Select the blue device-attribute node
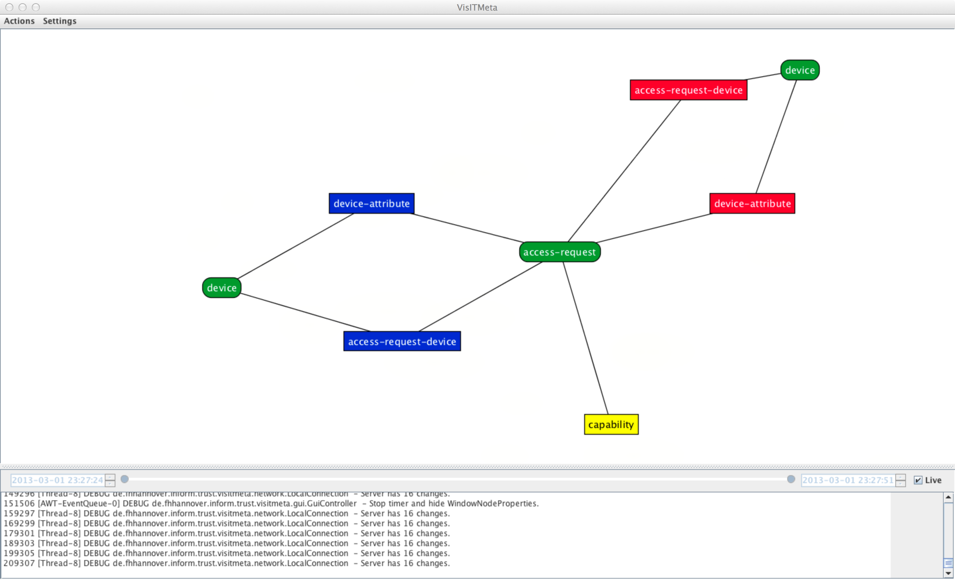955x580 pixels. coord(371,203)
